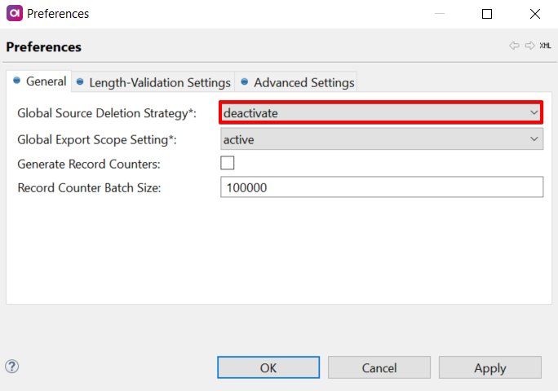Image resolution: width=558 pixels, height=391 pixels.
Task: Open the XML view icon
Action: [x=546, y=46]
